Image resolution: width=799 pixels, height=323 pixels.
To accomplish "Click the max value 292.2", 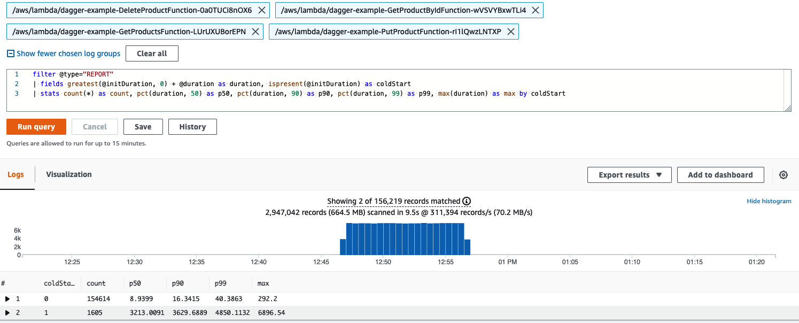I will (x=267, y=299).
